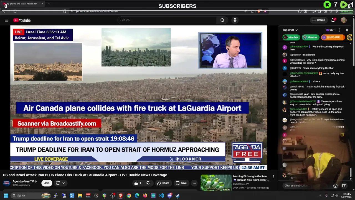Open the Brave Wallet icon
The image size is (355, 200).
pos(325,11)
